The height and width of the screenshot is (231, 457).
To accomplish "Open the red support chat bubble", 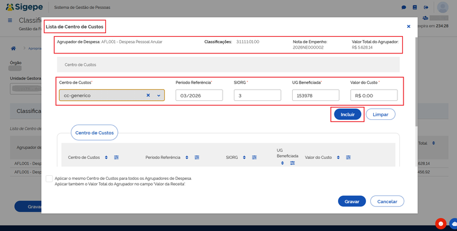I will coord(441,223).
